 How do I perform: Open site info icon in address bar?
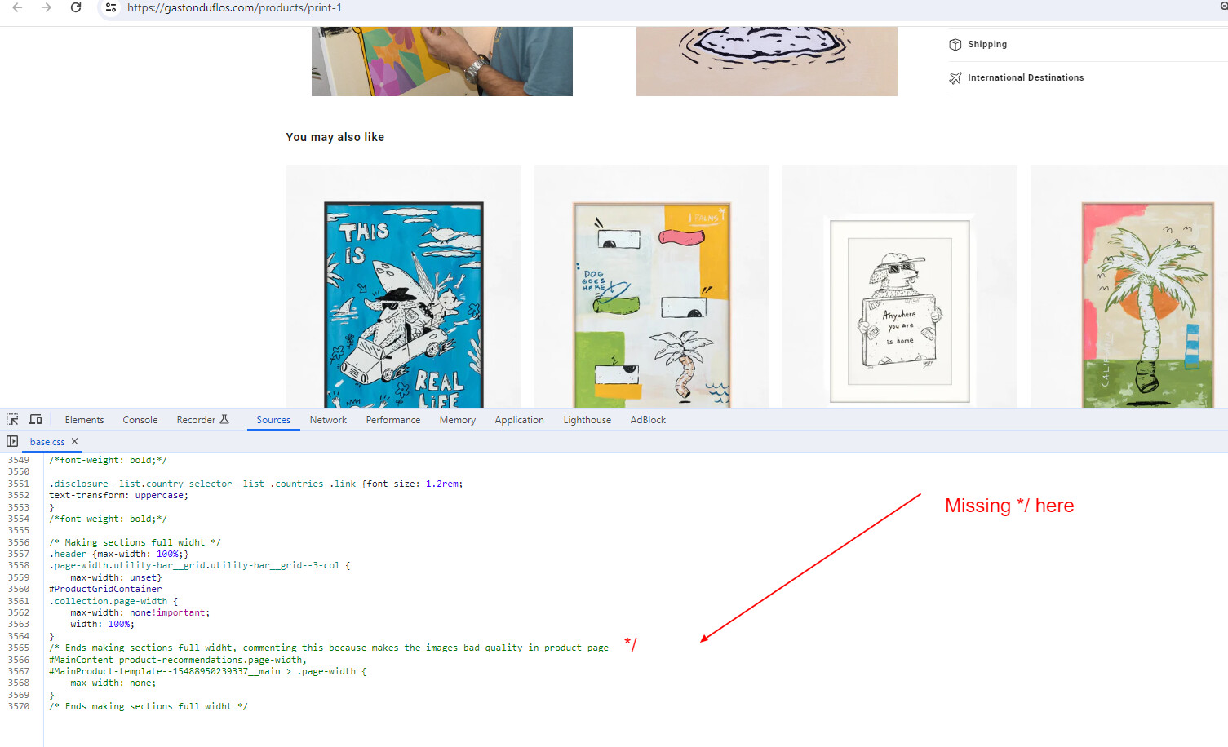coord(111,7)
